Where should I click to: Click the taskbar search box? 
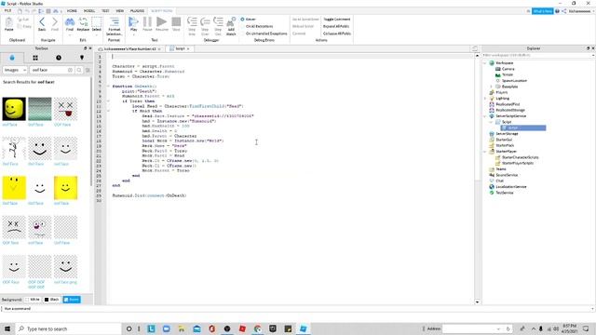click(x=68, y=328)
